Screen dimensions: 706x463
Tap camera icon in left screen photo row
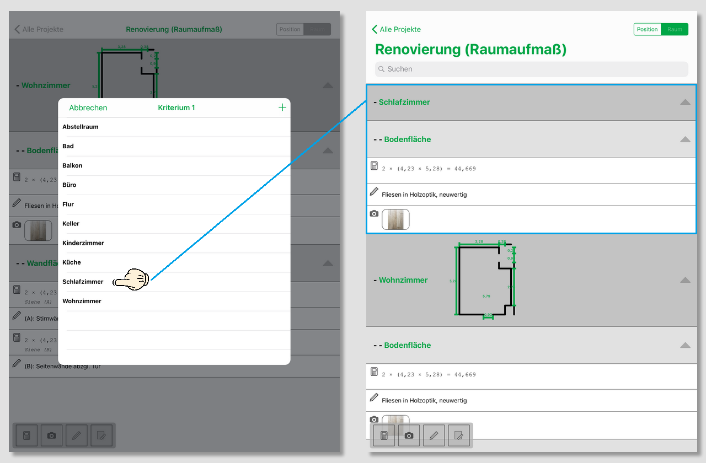(x=17, y=224)
